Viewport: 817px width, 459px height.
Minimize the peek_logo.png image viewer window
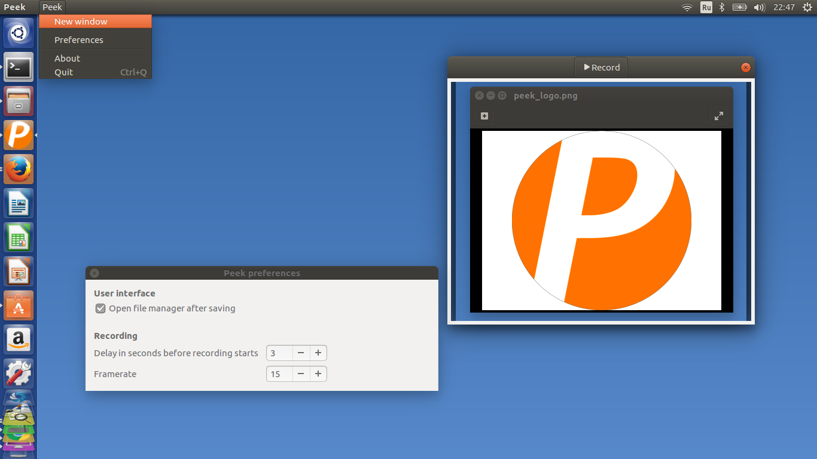490,96
